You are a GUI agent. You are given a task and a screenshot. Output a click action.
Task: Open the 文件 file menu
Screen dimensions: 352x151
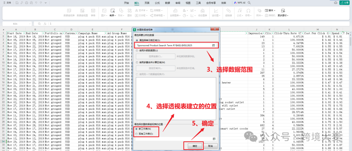coord(7,3)
